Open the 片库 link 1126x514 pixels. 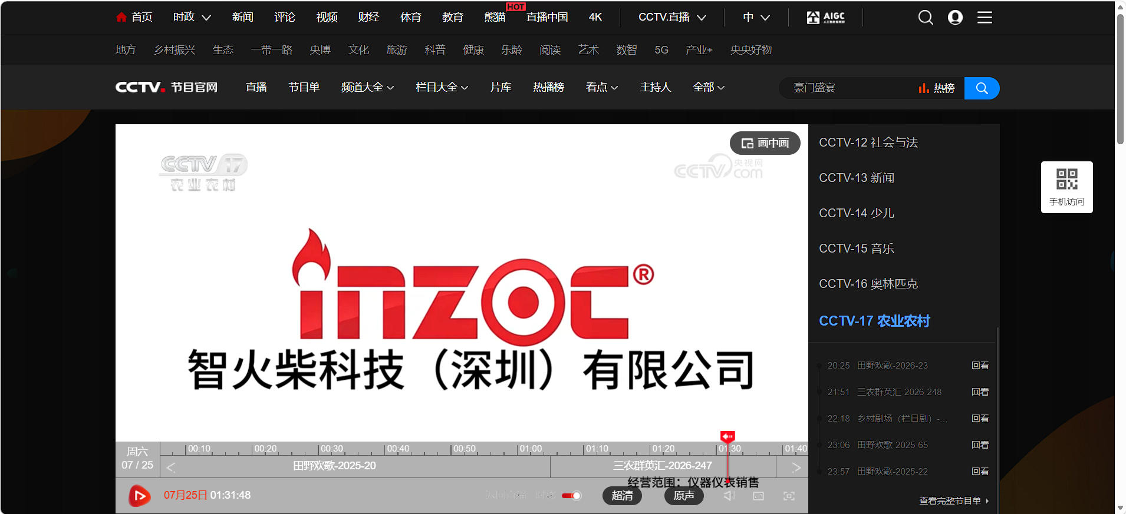point(501,87)
